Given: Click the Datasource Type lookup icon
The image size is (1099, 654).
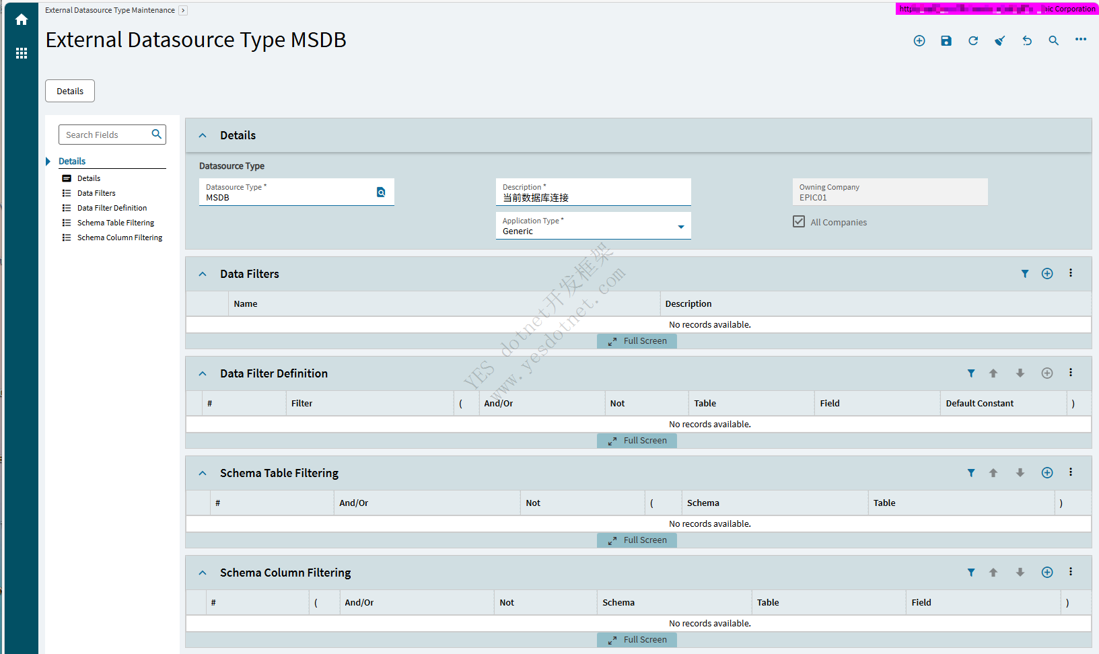Looking at the screenshot, I should [x=381, y=192].
